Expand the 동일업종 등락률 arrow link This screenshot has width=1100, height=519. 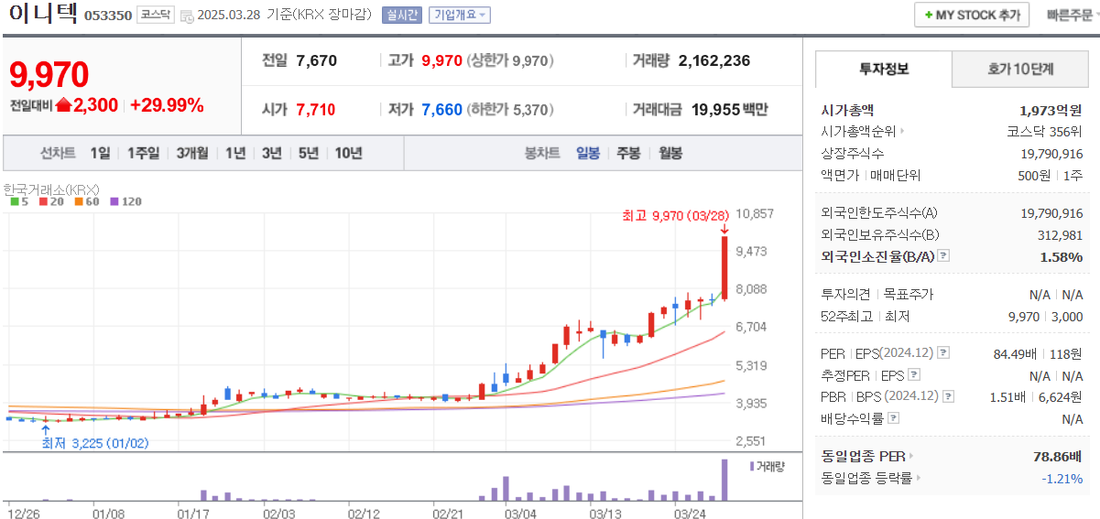pyautogui.click(x=871, y=478)
